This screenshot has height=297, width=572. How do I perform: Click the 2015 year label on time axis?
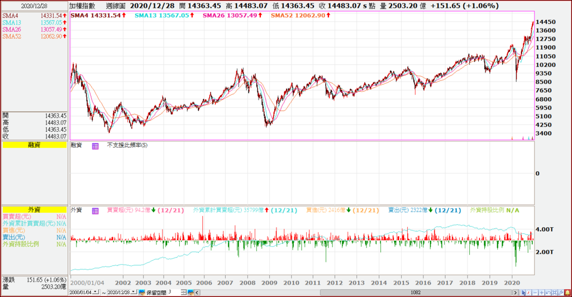point(401,283)
